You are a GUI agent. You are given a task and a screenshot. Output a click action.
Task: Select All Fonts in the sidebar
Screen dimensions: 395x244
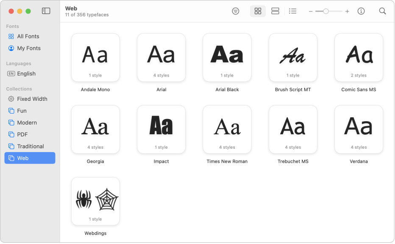(x=30, y=36)
